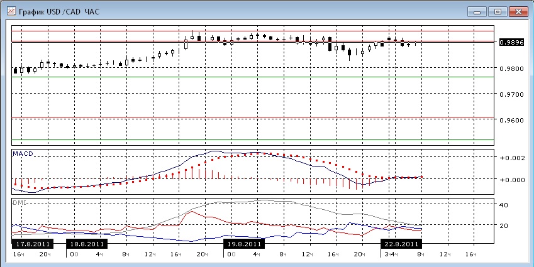Click the 0.9800 price axis label

tap(511, 68)
